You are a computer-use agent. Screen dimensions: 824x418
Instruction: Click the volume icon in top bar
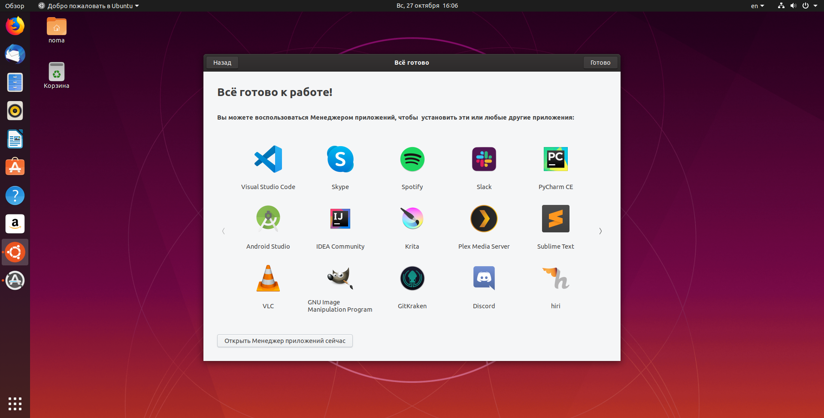[793, 6]
